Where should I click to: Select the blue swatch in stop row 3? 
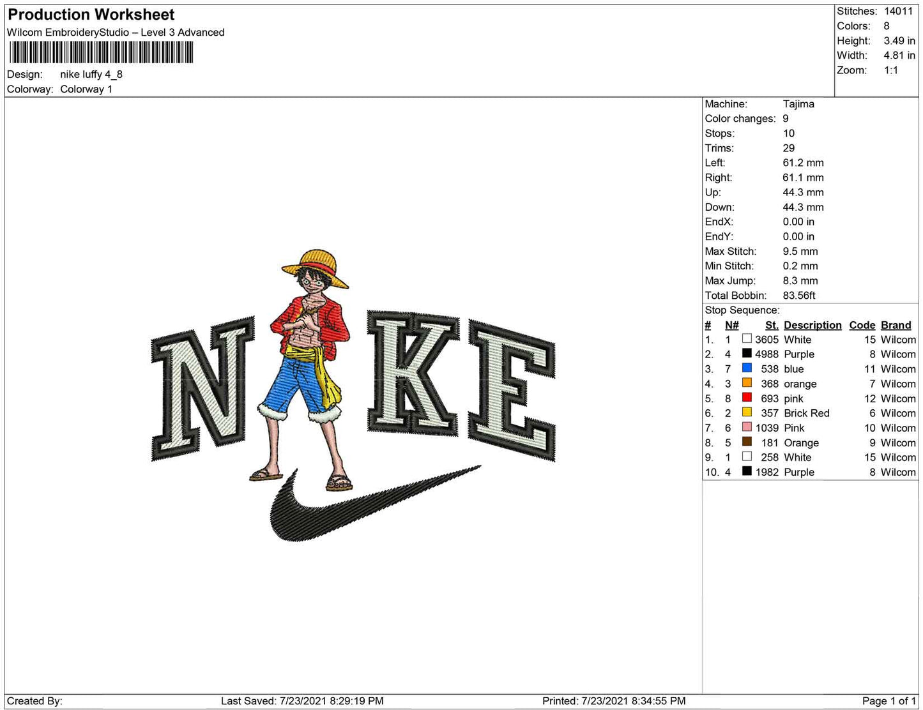747,368
